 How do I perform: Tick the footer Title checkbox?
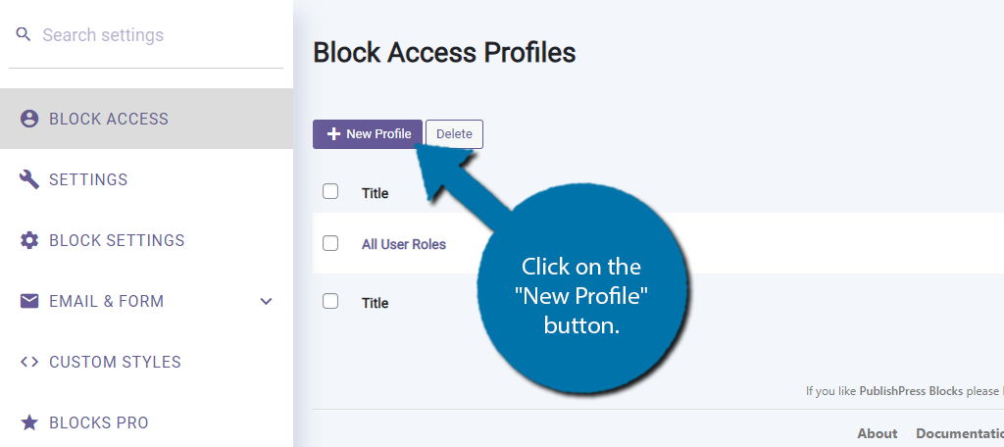[x=330, y=300]
